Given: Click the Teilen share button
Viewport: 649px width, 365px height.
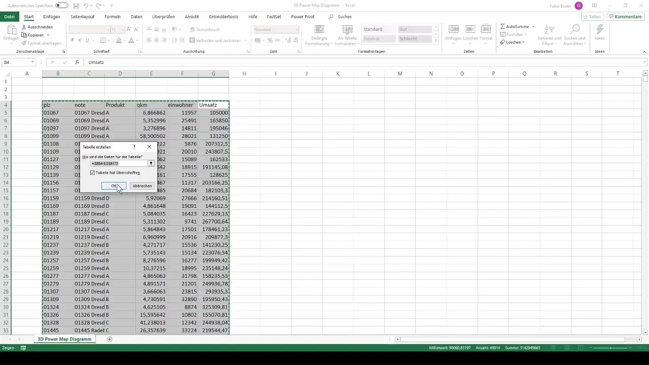Looking at the screenshot, I should (592, 17).
